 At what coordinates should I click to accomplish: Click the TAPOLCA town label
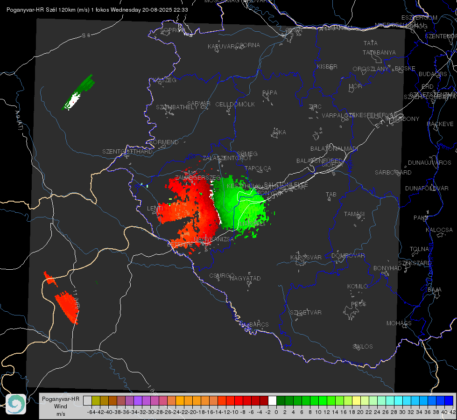pos(258,168)
